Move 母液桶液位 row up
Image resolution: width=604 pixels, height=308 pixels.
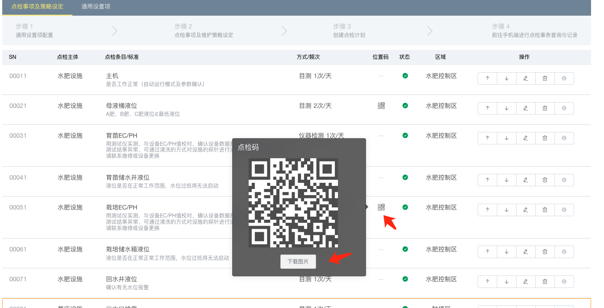tap(487, 108)
